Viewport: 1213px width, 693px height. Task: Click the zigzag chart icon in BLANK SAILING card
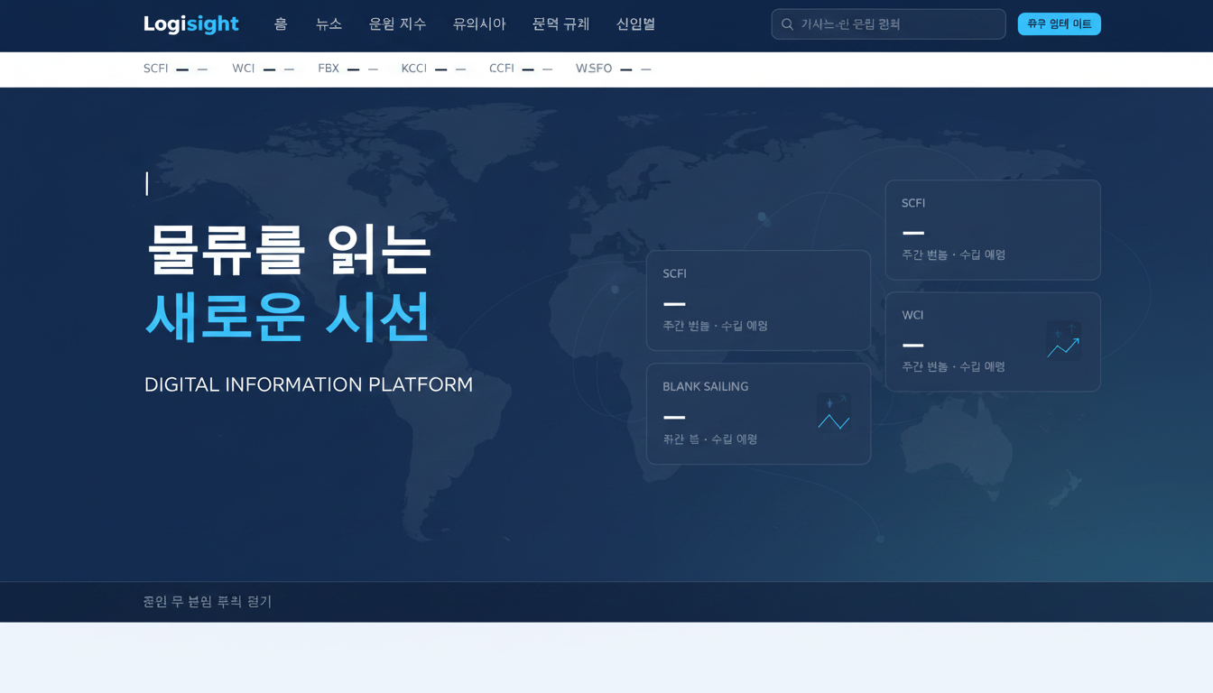click(834, 412)
